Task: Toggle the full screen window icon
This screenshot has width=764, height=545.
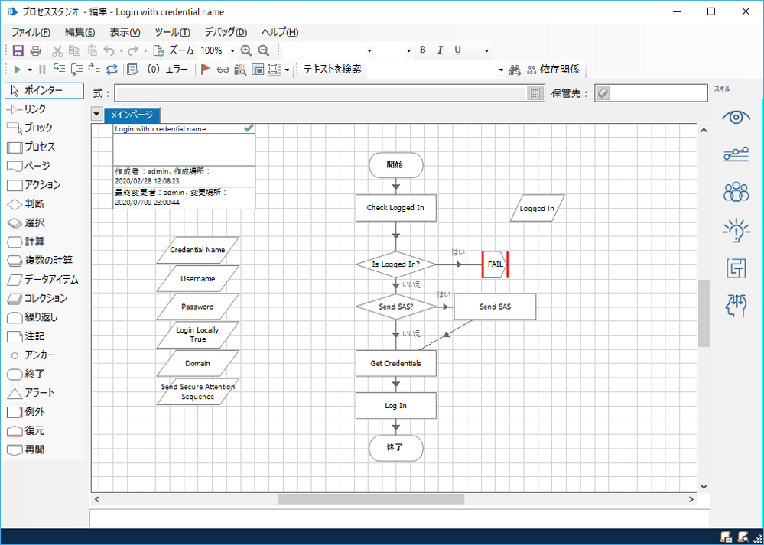Action: [x=258, y=69]
